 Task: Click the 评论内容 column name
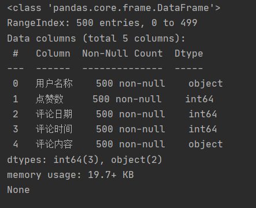pos(54,144)
